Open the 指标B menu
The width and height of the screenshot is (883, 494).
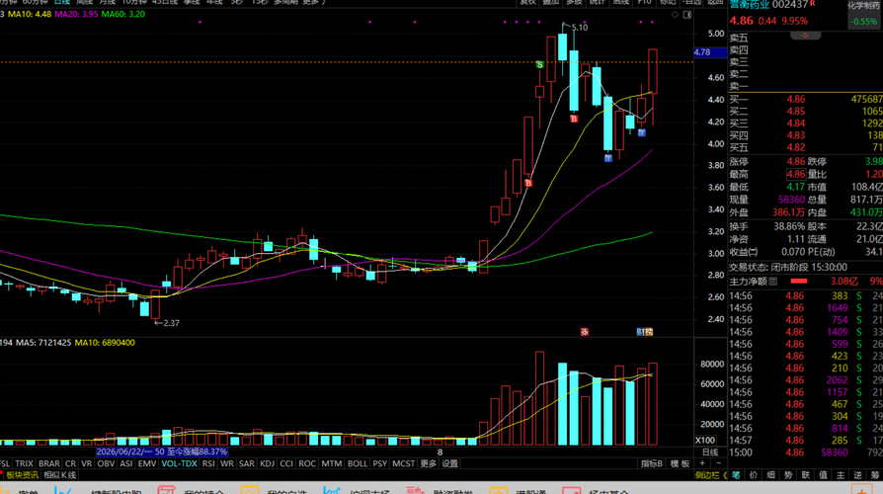click(652, 463)
